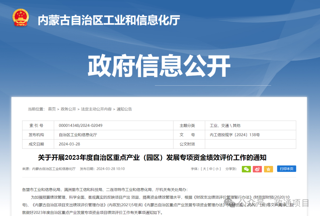320x216 pixels.
Task: Click the line starting 就做好2023年度自治区重点产业
Action: tap(92, 212)
